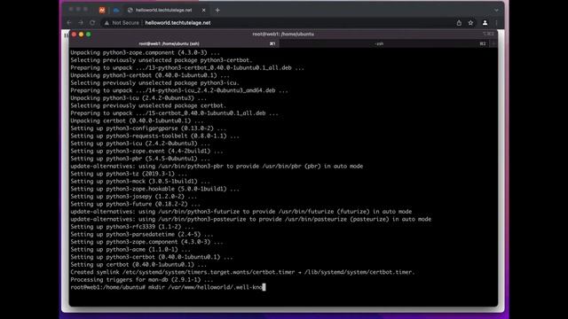The image size is (568, 319).
Task: Click the 'Unpacking certbot (0.40.0-1ubuntu0.1)' line
Action: coord(137,121)
